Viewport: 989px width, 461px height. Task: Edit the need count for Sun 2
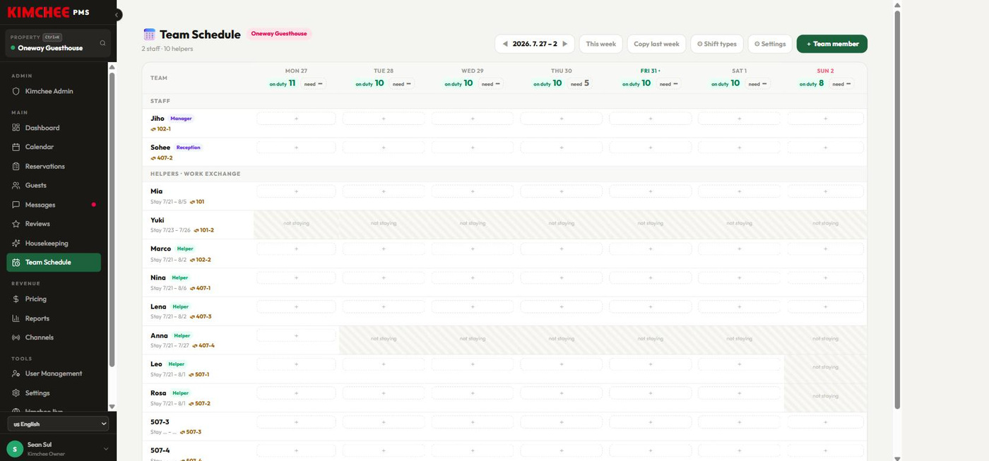tap(841, 83)
